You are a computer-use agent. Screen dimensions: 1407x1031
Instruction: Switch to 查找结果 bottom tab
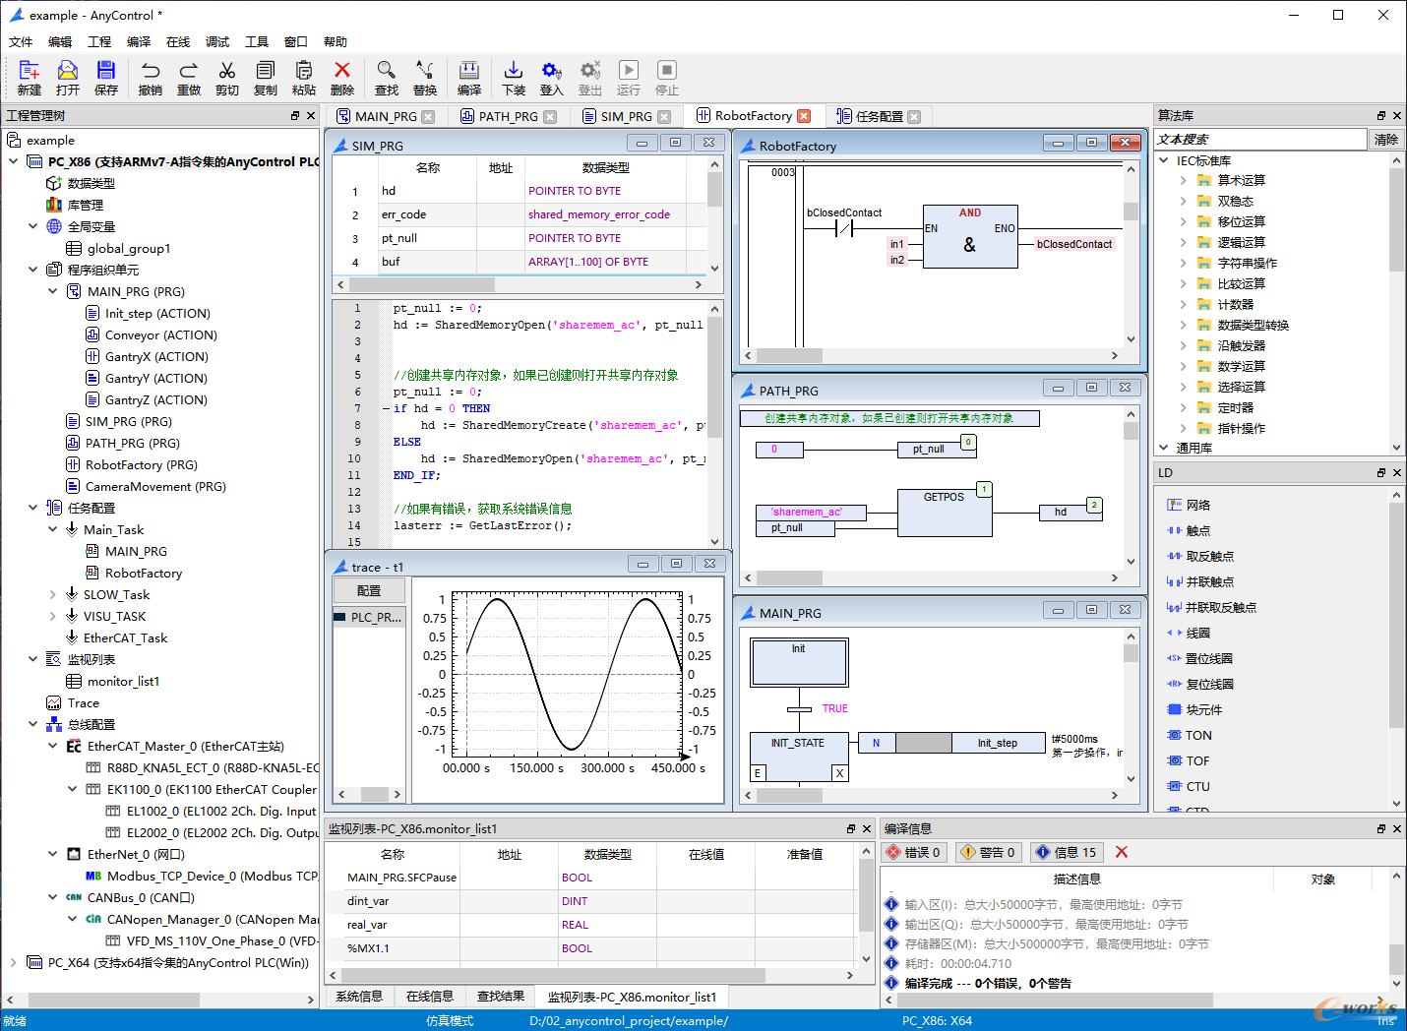click(501, 997)
